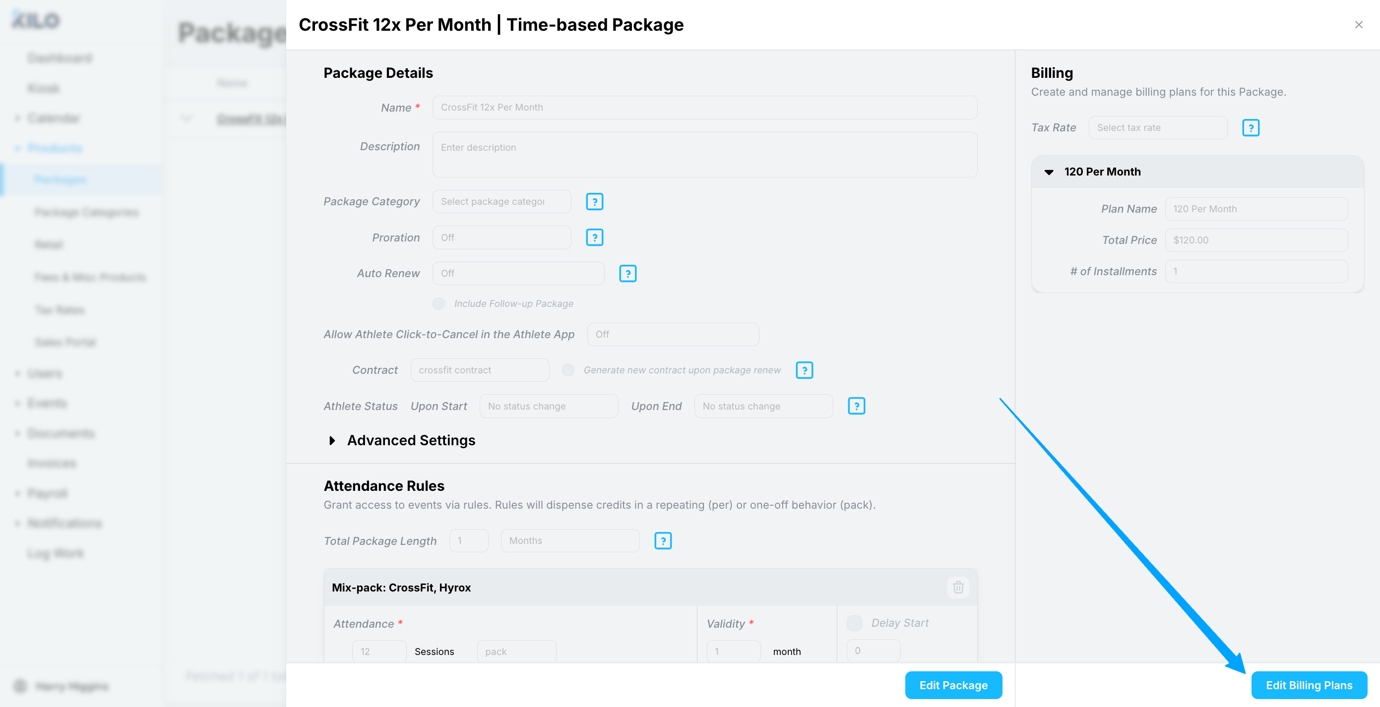The height and width of the screenshot is (707, 1380).
Task: Open the Select package category dropdown
Action: pyautogui.click(x=501, y=201)
